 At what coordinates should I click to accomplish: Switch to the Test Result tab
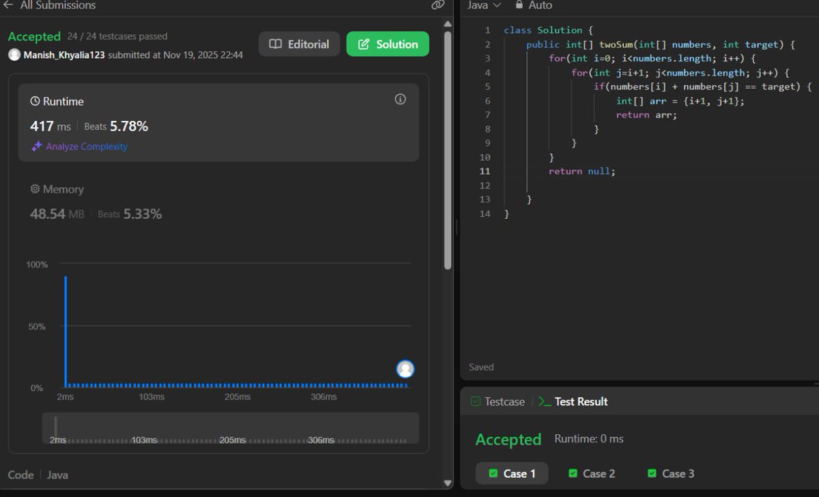[573, 401]
